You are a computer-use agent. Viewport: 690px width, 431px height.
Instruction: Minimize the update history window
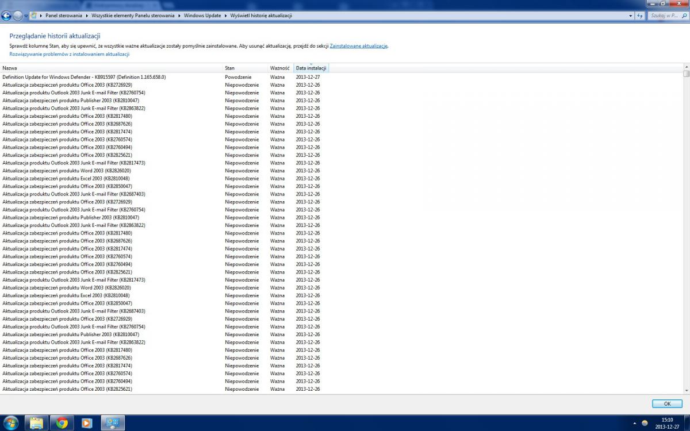point(653,3)
